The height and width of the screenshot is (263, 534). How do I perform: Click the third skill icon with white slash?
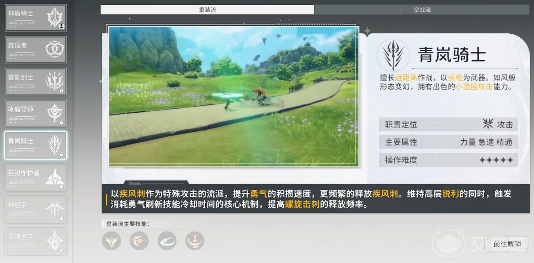click(167, 241)
